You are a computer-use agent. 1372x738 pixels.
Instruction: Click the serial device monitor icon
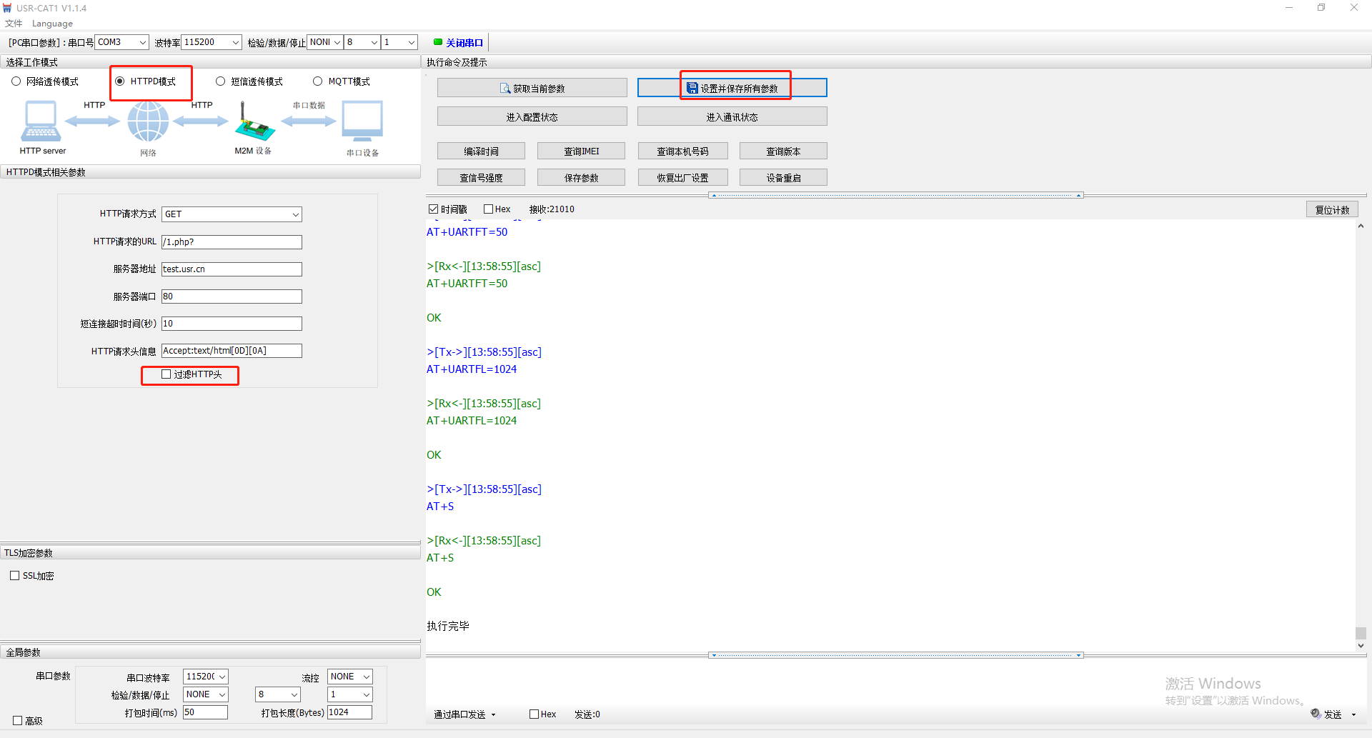point(362,121)
